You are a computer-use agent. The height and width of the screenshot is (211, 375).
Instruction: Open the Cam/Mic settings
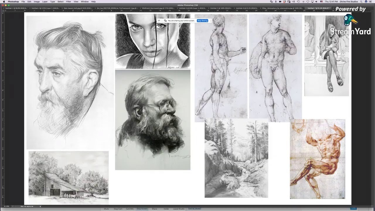click(130, 209)
